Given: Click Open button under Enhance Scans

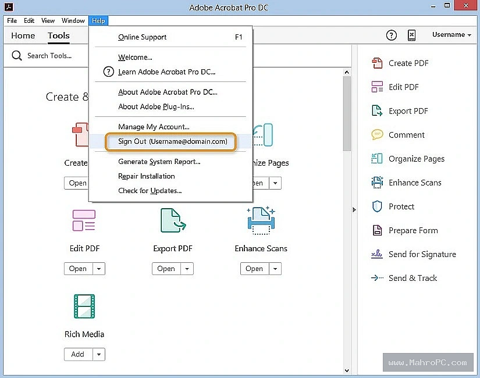Looking at the screenshot, I should [255, 269].
